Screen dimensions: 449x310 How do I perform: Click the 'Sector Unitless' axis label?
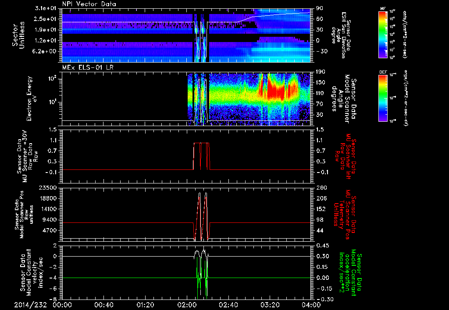tap(18, 35)
